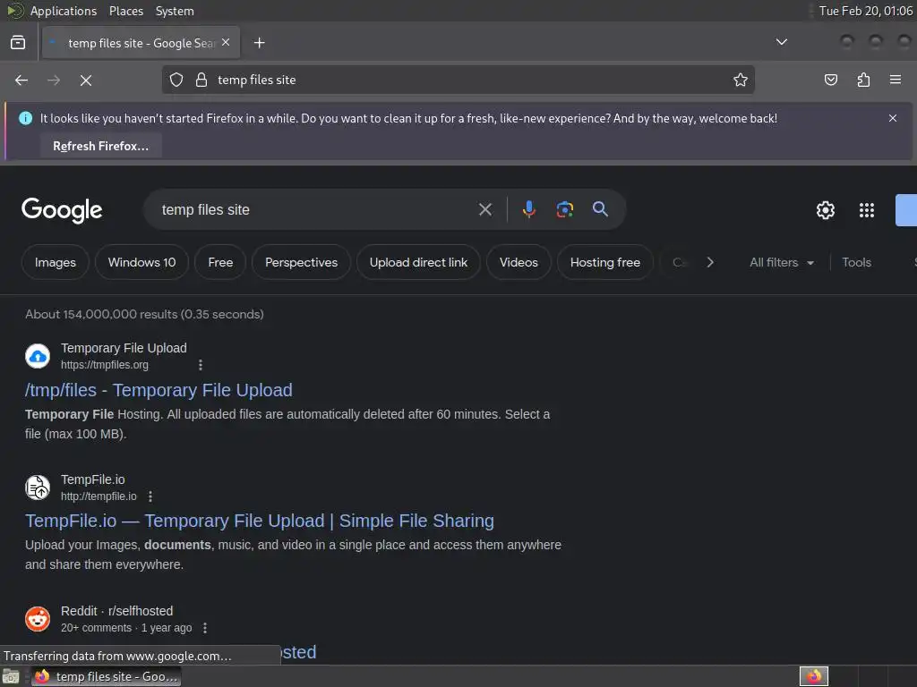Image resolution: width=917 pixels, height=687 pixels.
Task: Select the Windows 10 filter chip
Action: pos(142,262)
